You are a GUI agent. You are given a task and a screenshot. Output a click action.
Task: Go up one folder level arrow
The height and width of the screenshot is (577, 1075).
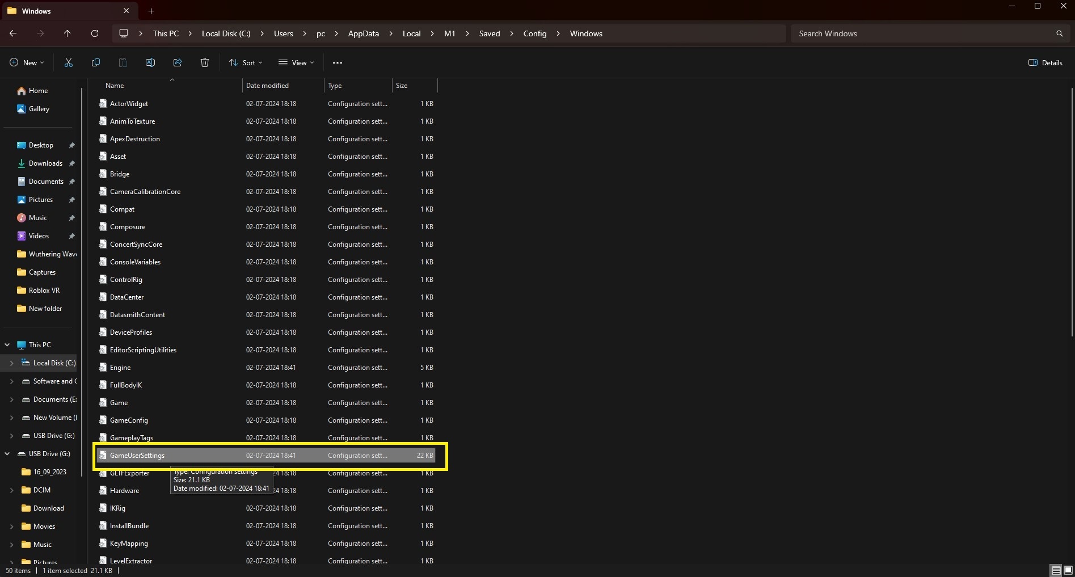(x=68, y=33)
